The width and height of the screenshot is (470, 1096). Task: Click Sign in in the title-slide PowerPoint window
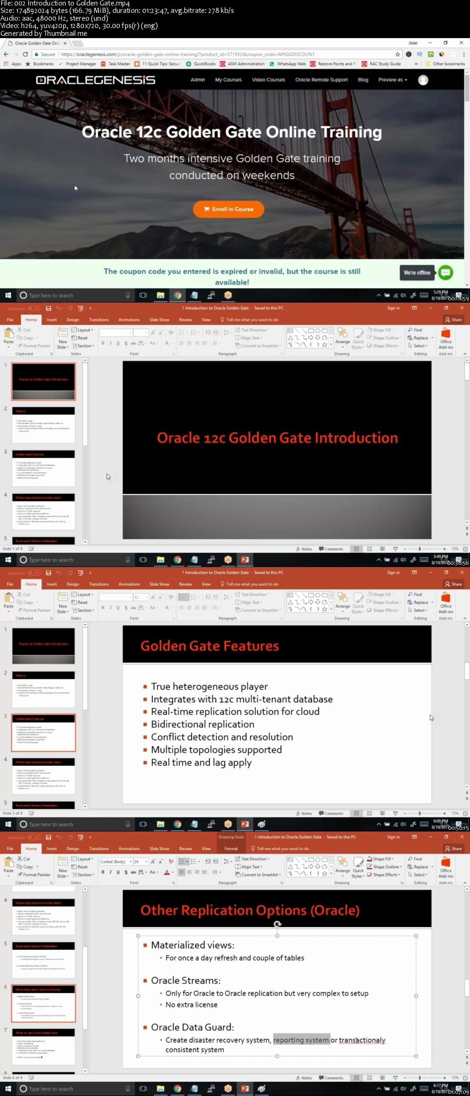coord(393,308)
